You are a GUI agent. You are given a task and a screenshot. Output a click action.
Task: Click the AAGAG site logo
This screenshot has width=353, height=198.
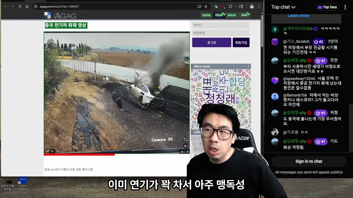pos(60,16)
